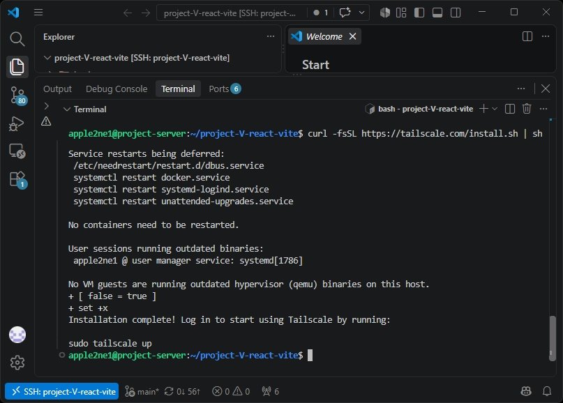Toggle the bottom panel visibility
This screenshot has height=403, width=563.
(437, 13)
